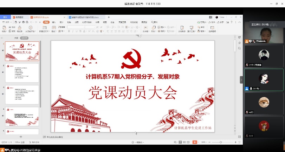This screenshot has height=152, width=285.
Task: Open the Home ribbon tab highlighted orange
Action: point(46,22)
